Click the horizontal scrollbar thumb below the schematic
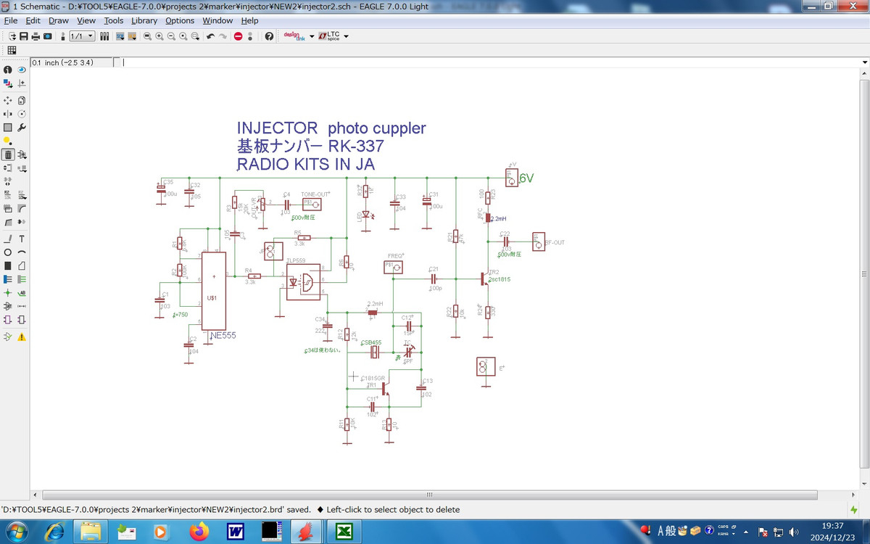 tap(428, 494)
